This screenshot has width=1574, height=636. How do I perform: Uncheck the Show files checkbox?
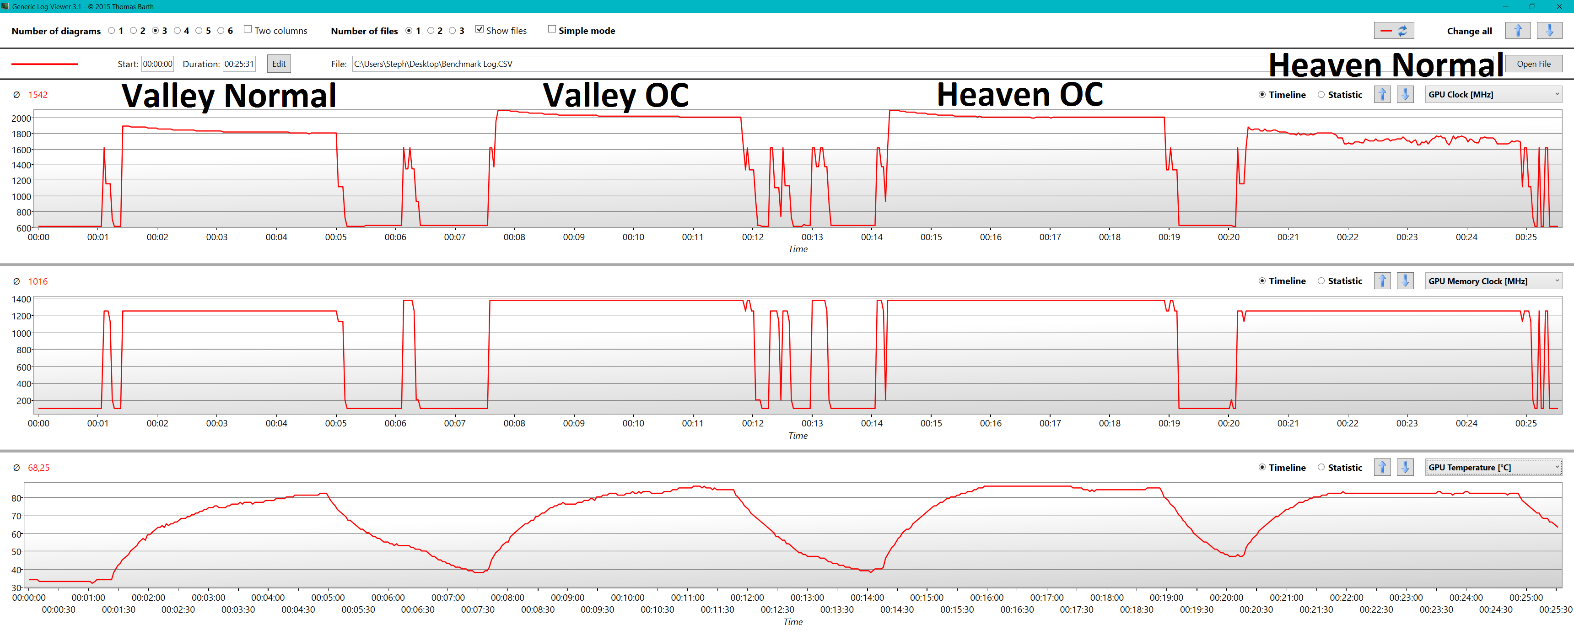pos(480,29)
